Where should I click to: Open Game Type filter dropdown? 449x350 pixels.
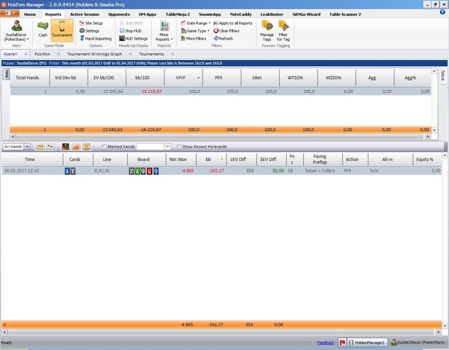[195, 31]
